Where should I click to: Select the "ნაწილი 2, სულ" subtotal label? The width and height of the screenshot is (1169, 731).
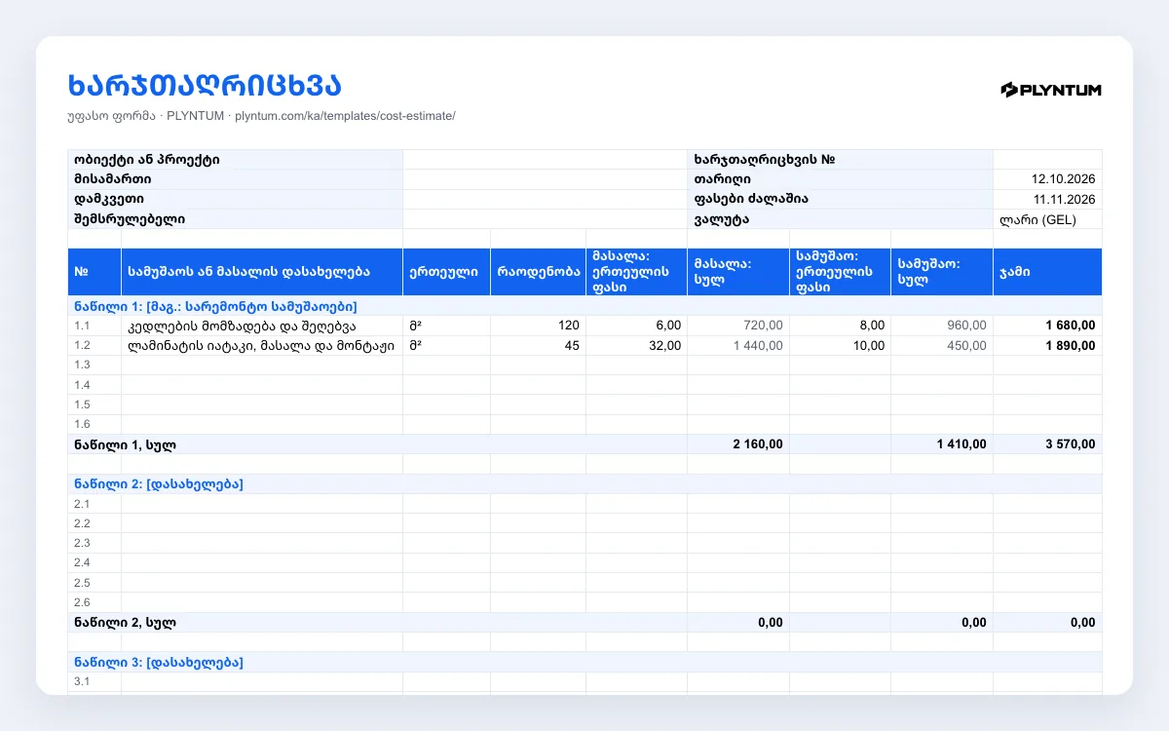[377, 622]
